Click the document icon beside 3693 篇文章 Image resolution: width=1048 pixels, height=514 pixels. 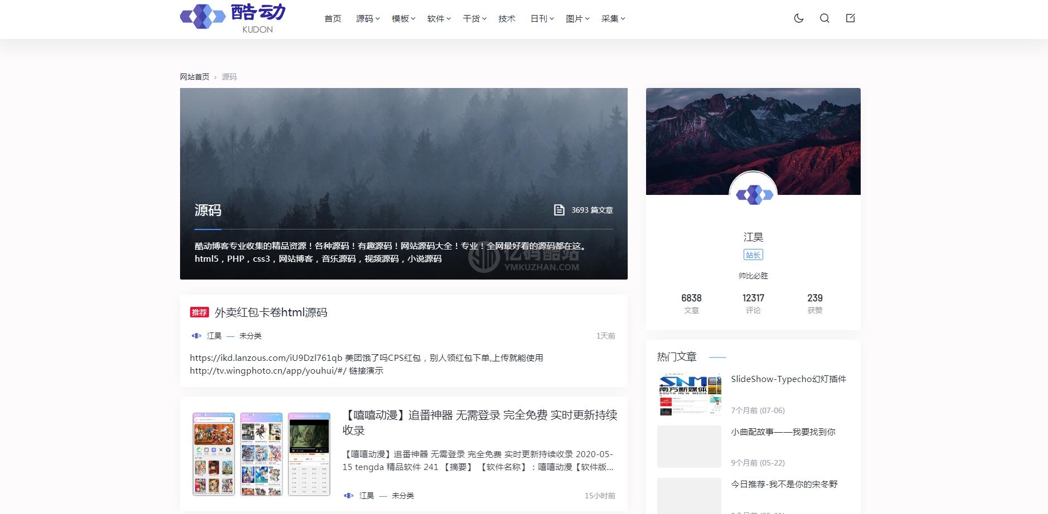click(559, 210)
